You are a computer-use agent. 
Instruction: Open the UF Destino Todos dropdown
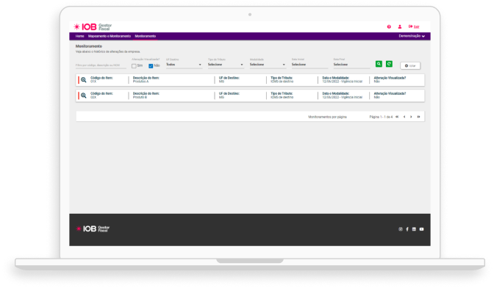(184, 65)
